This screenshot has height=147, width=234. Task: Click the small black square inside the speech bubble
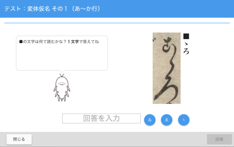coord(21,42)
